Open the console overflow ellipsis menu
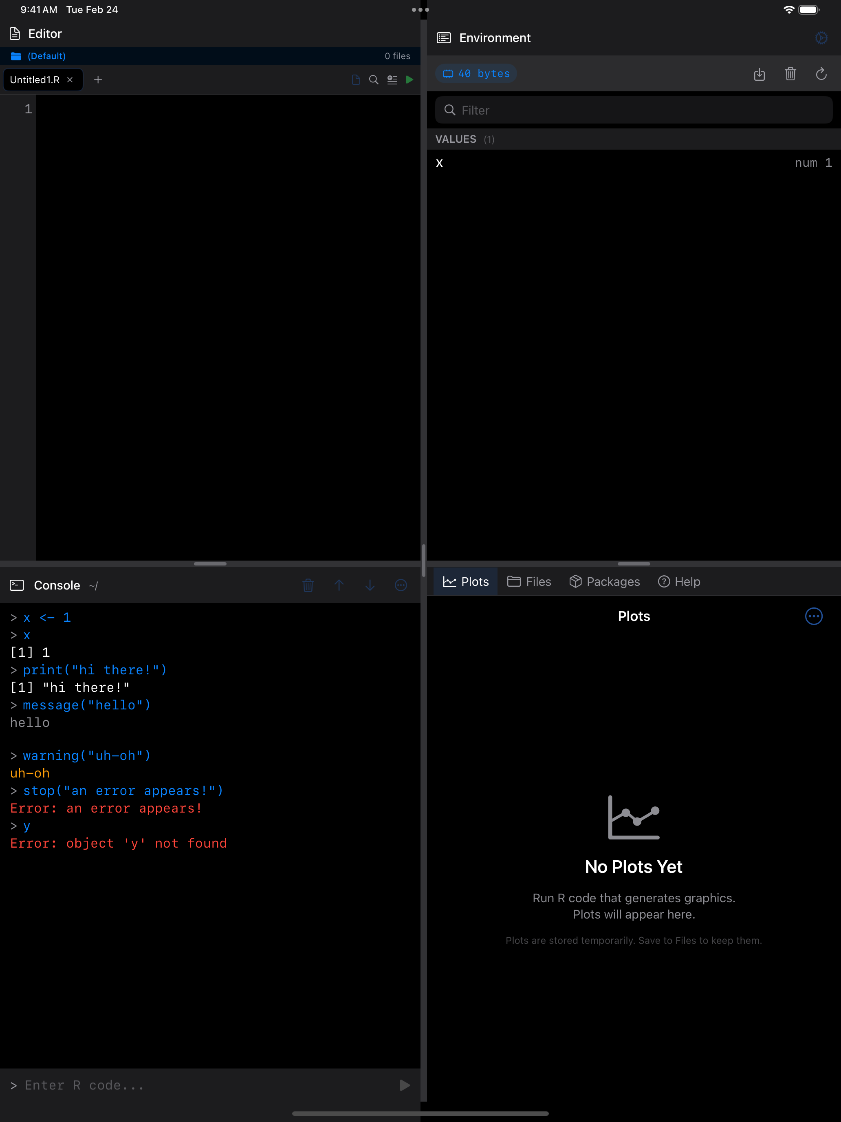This screenshot has width=841, height=1122. coord(401,585)
